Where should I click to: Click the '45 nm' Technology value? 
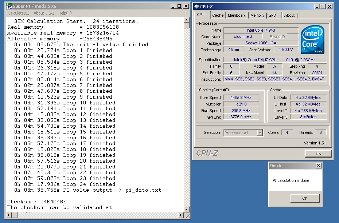point(234,49)
